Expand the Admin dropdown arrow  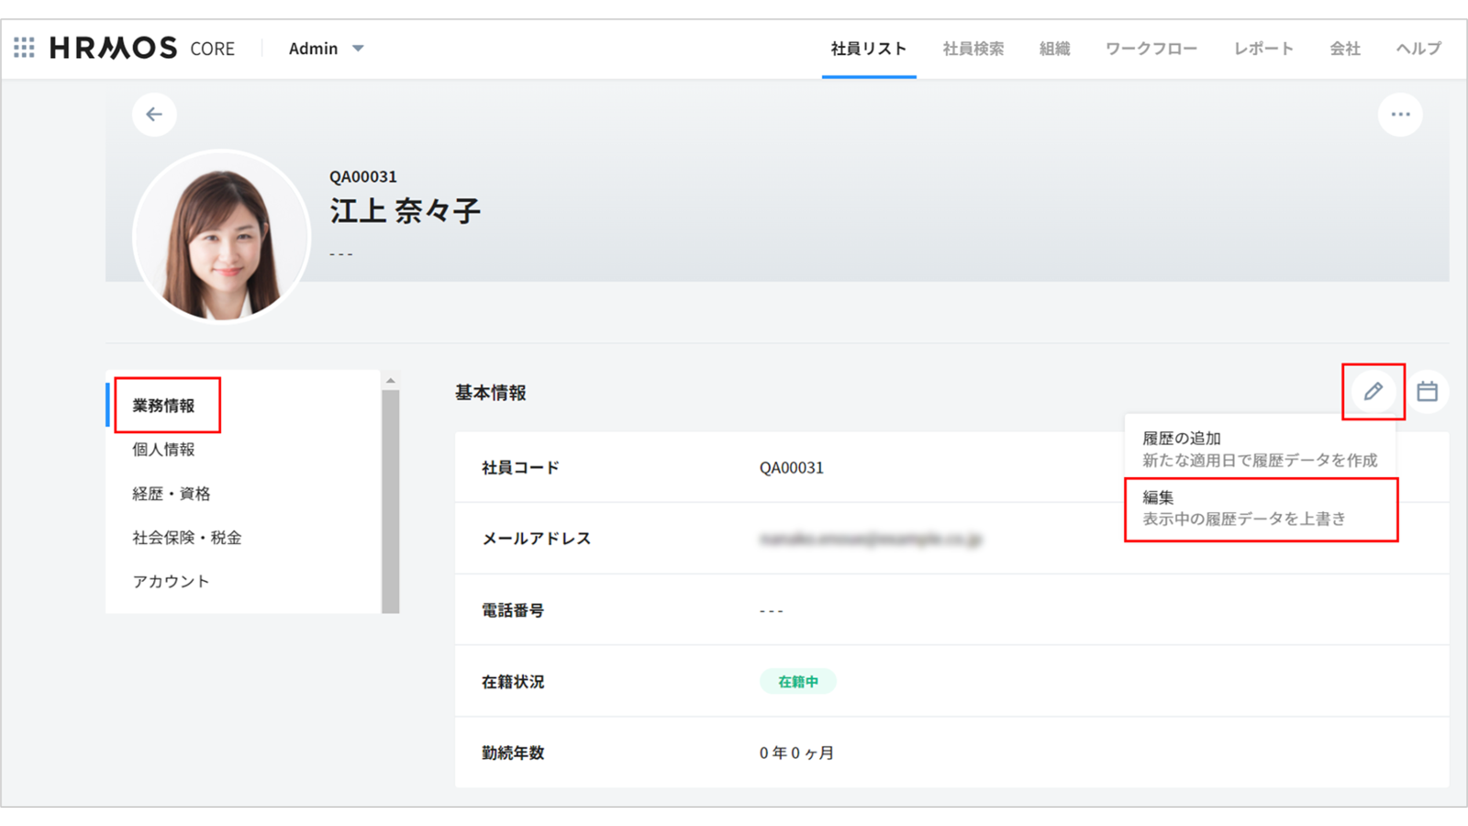(358, 49)
